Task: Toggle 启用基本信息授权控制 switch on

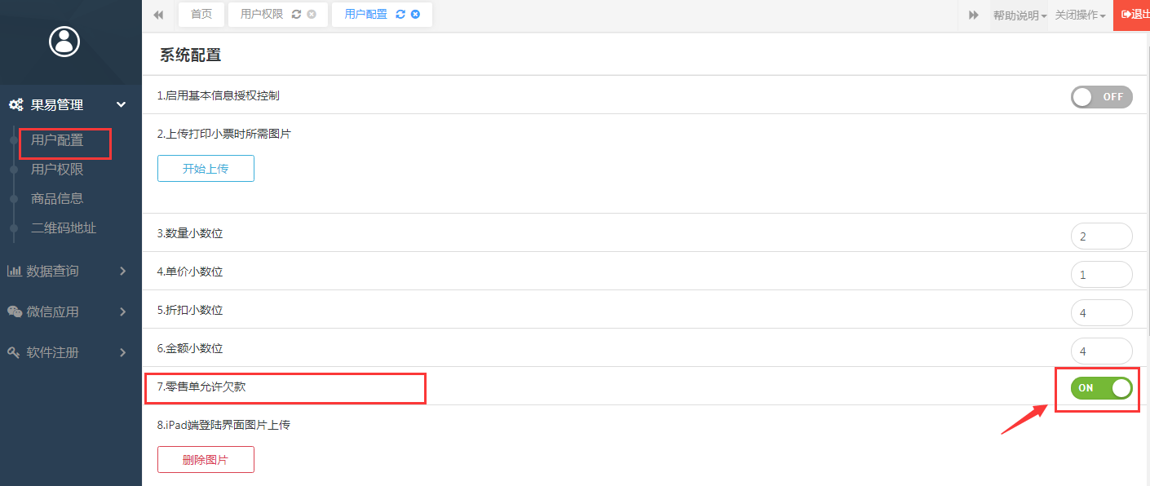Action: click(x=1102, y=97)
